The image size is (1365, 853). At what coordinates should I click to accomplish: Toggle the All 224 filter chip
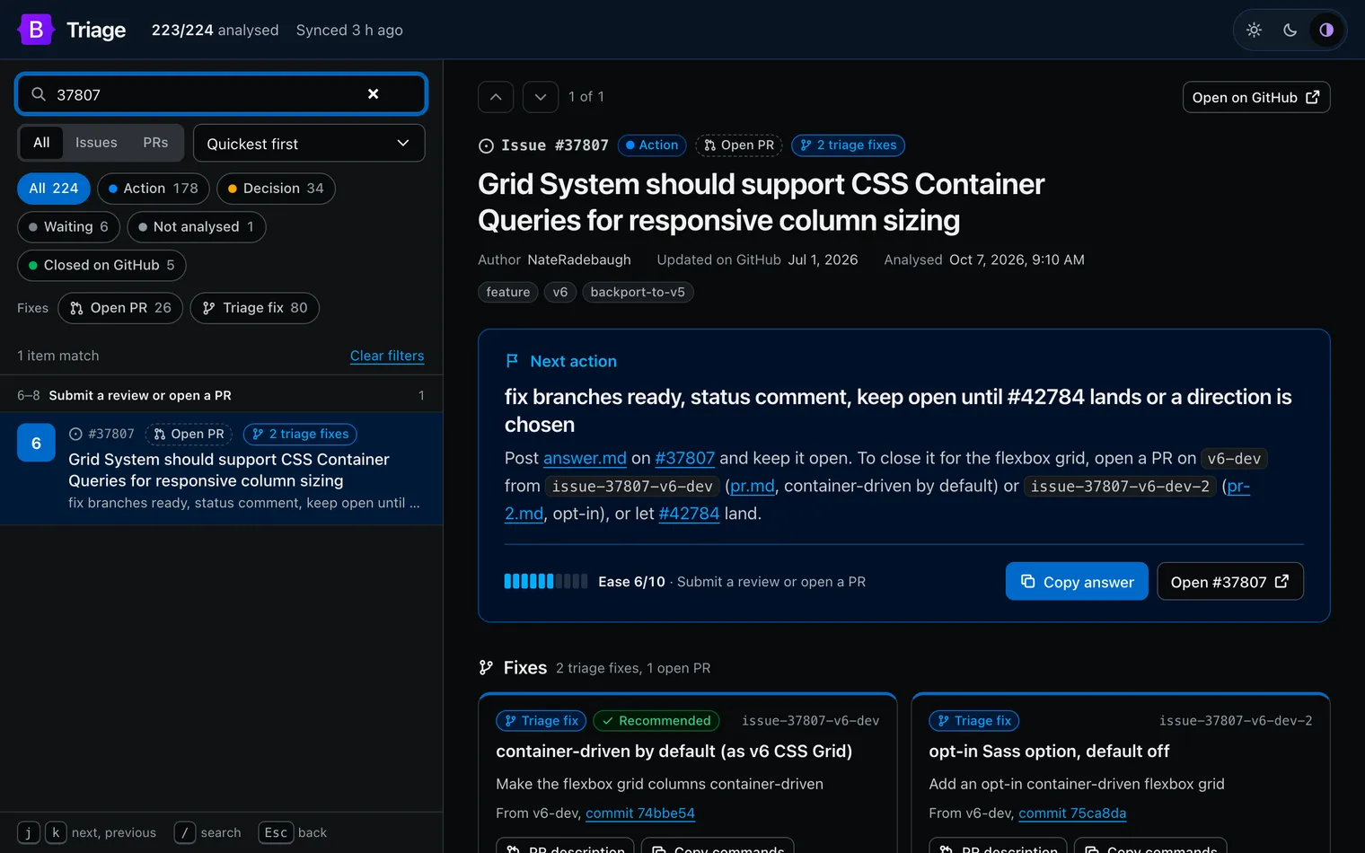point(54,189)
